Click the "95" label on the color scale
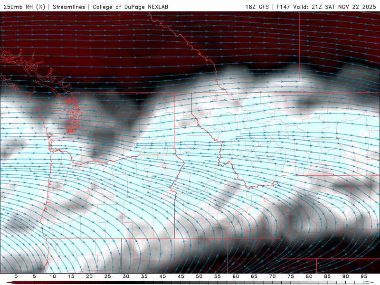 (364, 276)
